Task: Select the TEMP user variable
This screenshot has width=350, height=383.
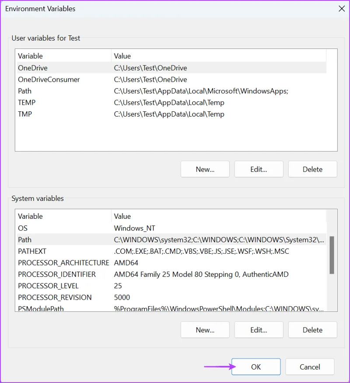Action: click(x=171, y=102)
